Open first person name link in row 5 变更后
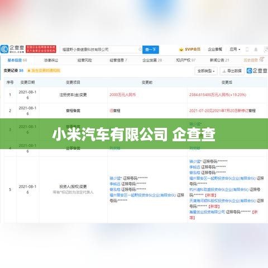Viewport: 268px width, 268px height. pyautogui.click(x=195, y=161)
